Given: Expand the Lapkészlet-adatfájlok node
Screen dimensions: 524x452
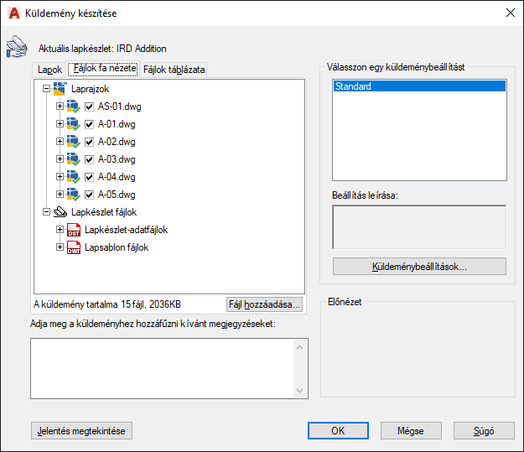Looking at the screenshot, I should tap(60, 229).
